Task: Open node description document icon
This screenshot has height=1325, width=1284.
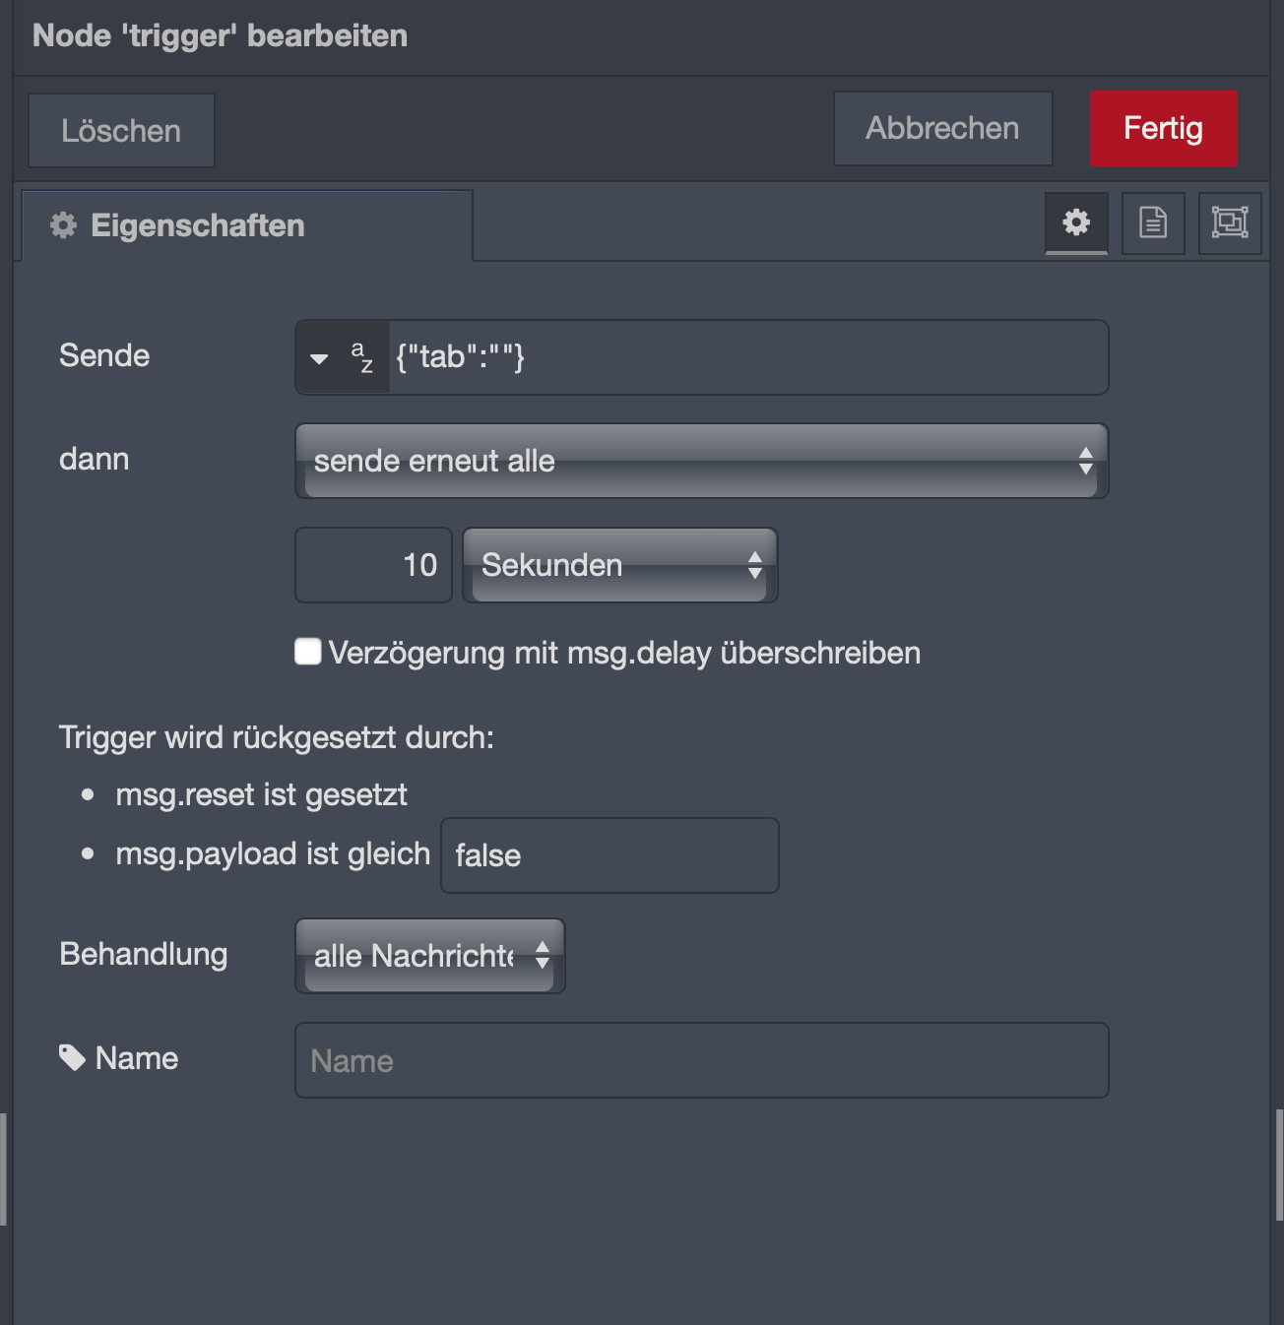Action: pos(1153,223)
